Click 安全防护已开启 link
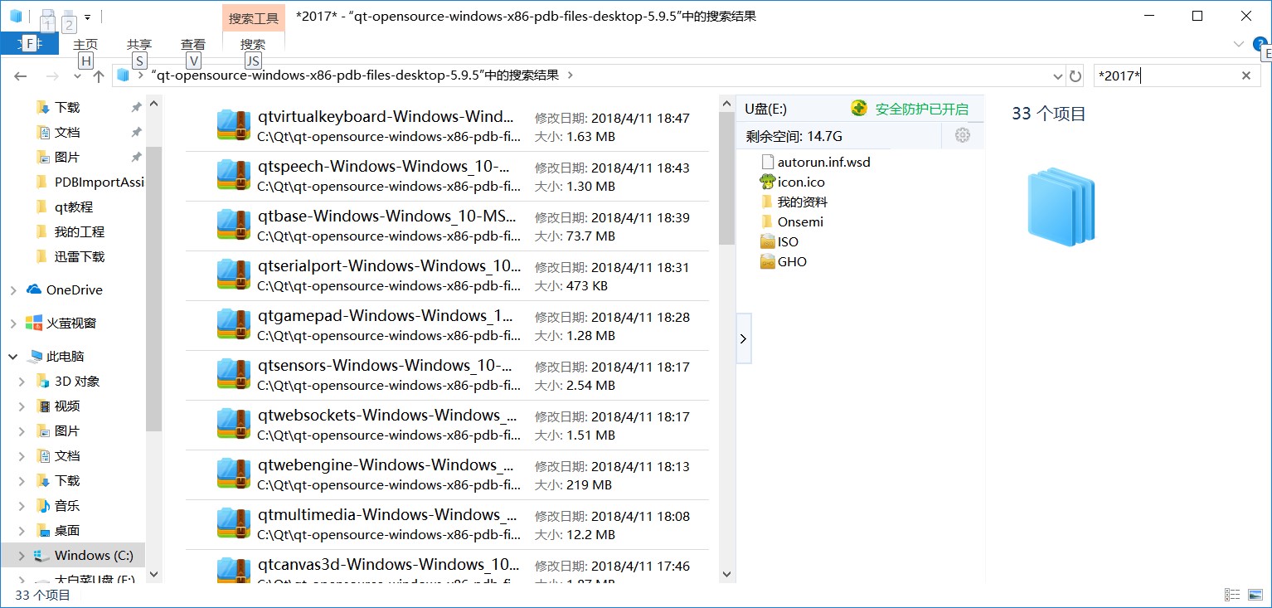Image resolution: width=1272 pixels, height=608 pixels. (921, 109)
